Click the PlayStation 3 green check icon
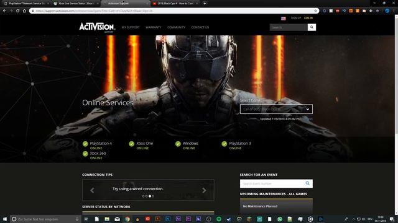The width and height of the screenshot is (398, 223). tap(224, 144)
